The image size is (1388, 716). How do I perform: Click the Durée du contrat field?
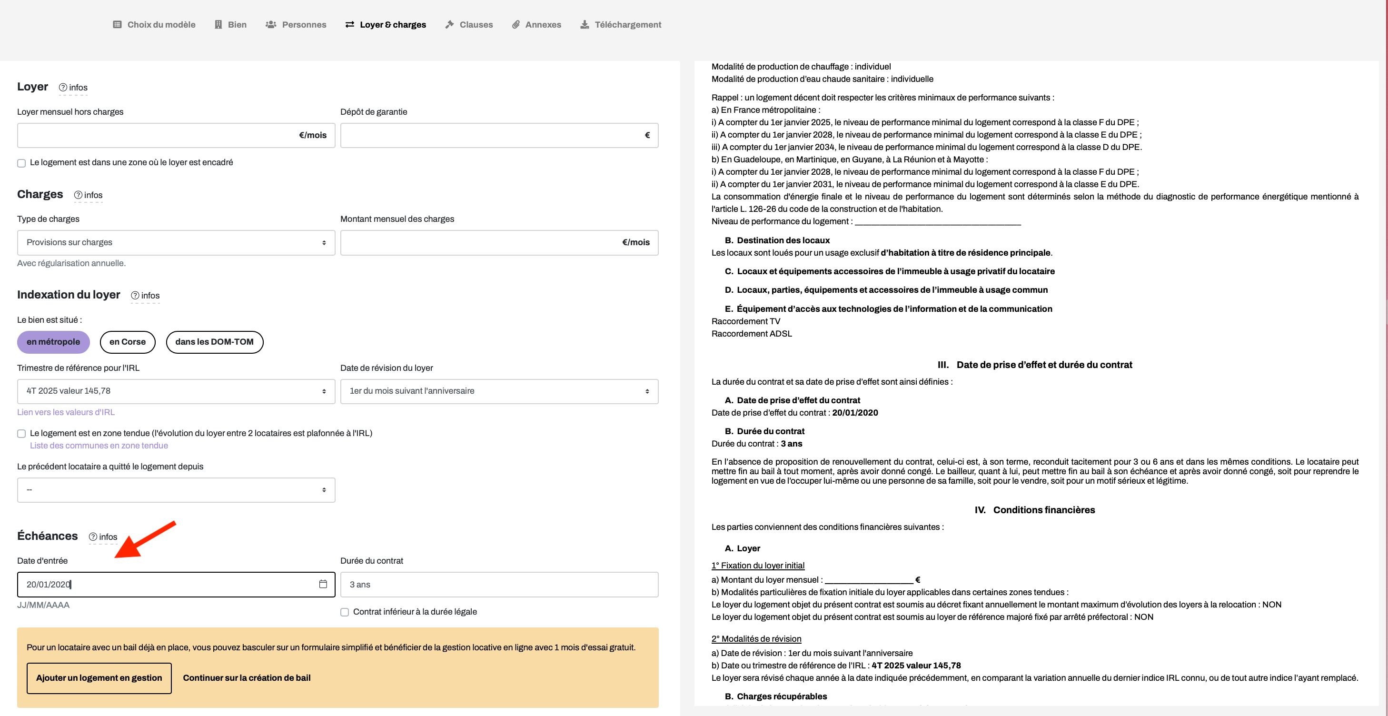click(x=499, y=585)
